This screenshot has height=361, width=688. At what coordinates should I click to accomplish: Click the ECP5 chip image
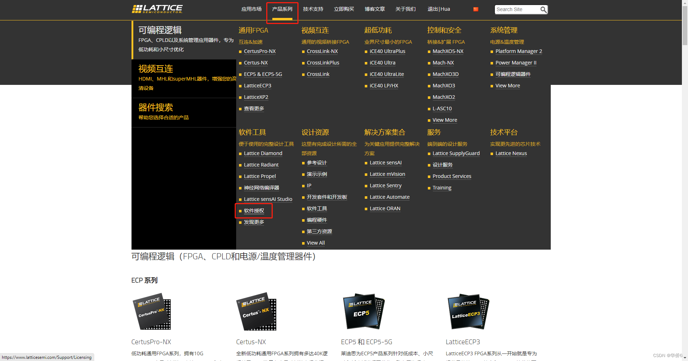click(363, 312)
